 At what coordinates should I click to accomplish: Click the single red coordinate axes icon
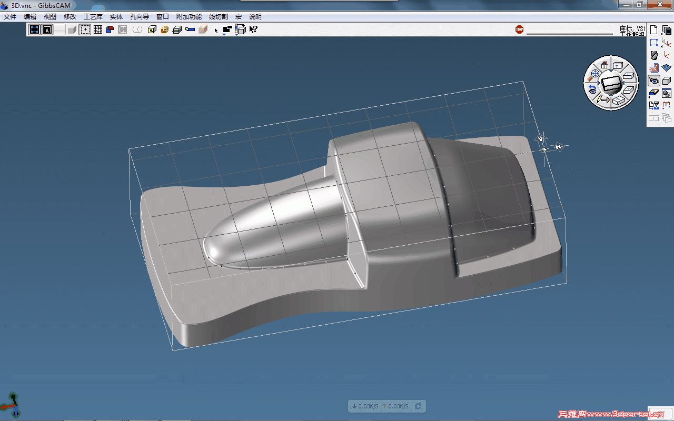pyautogui.click(x=667, y=55)
